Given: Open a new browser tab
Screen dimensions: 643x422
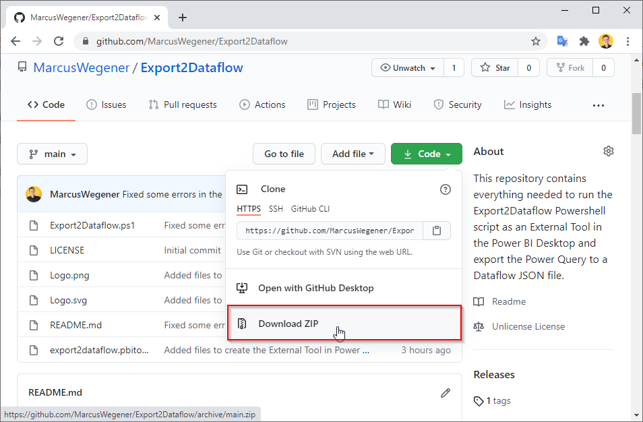Looking at the screenshot, I should 183,18.
